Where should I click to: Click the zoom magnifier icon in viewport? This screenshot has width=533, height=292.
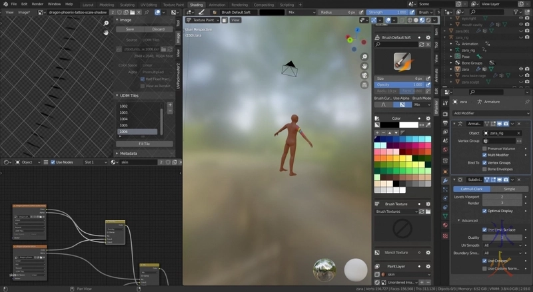[x=365, y=57]
